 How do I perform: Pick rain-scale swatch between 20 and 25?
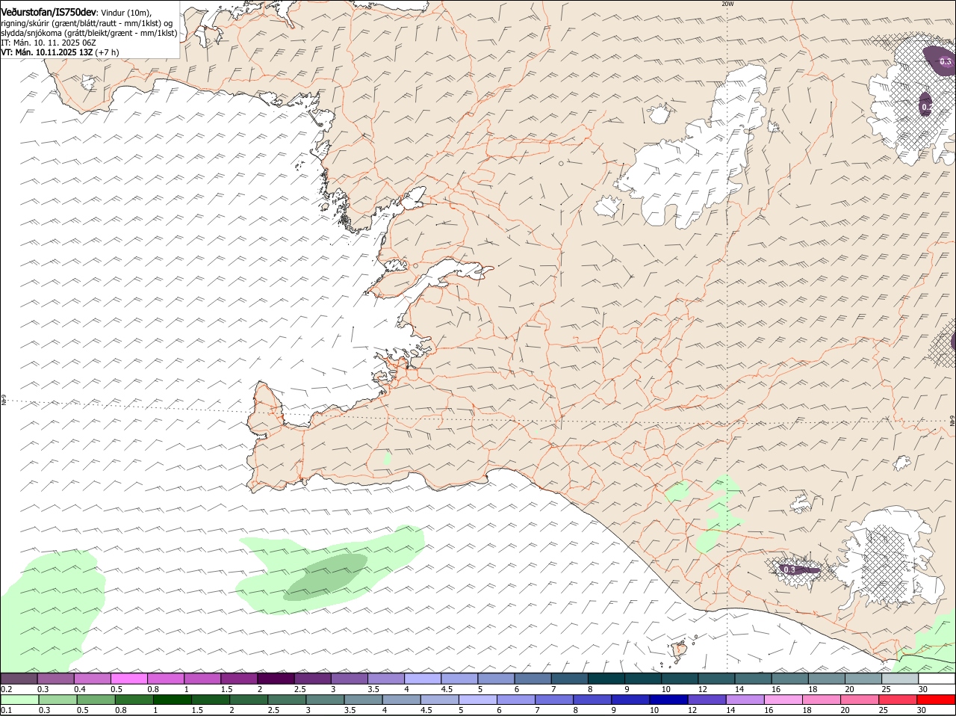[x=860, y=700]
